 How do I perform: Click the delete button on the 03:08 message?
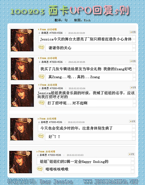[132, 121]
